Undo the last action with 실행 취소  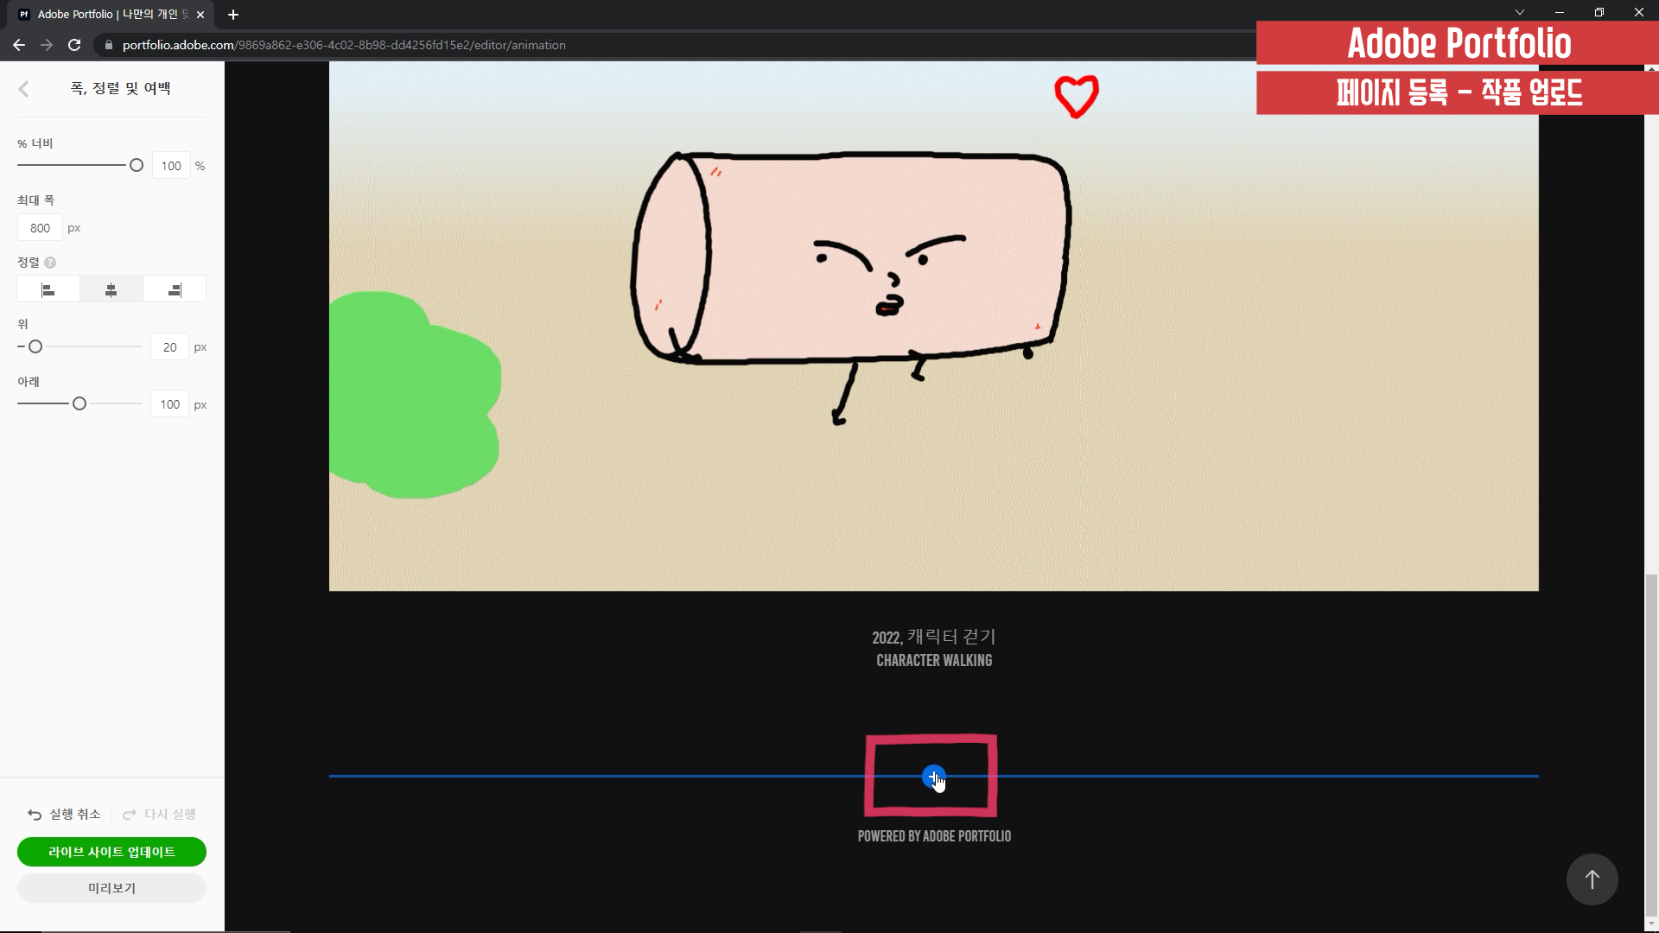coord(65,815)
